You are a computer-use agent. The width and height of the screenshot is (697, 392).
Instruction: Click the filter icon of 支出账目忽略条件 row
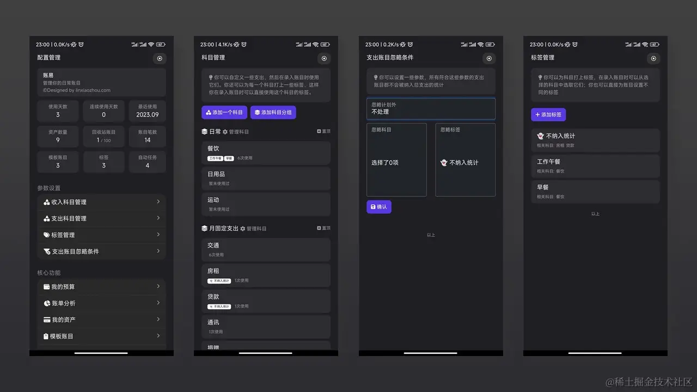coord(47,252)
